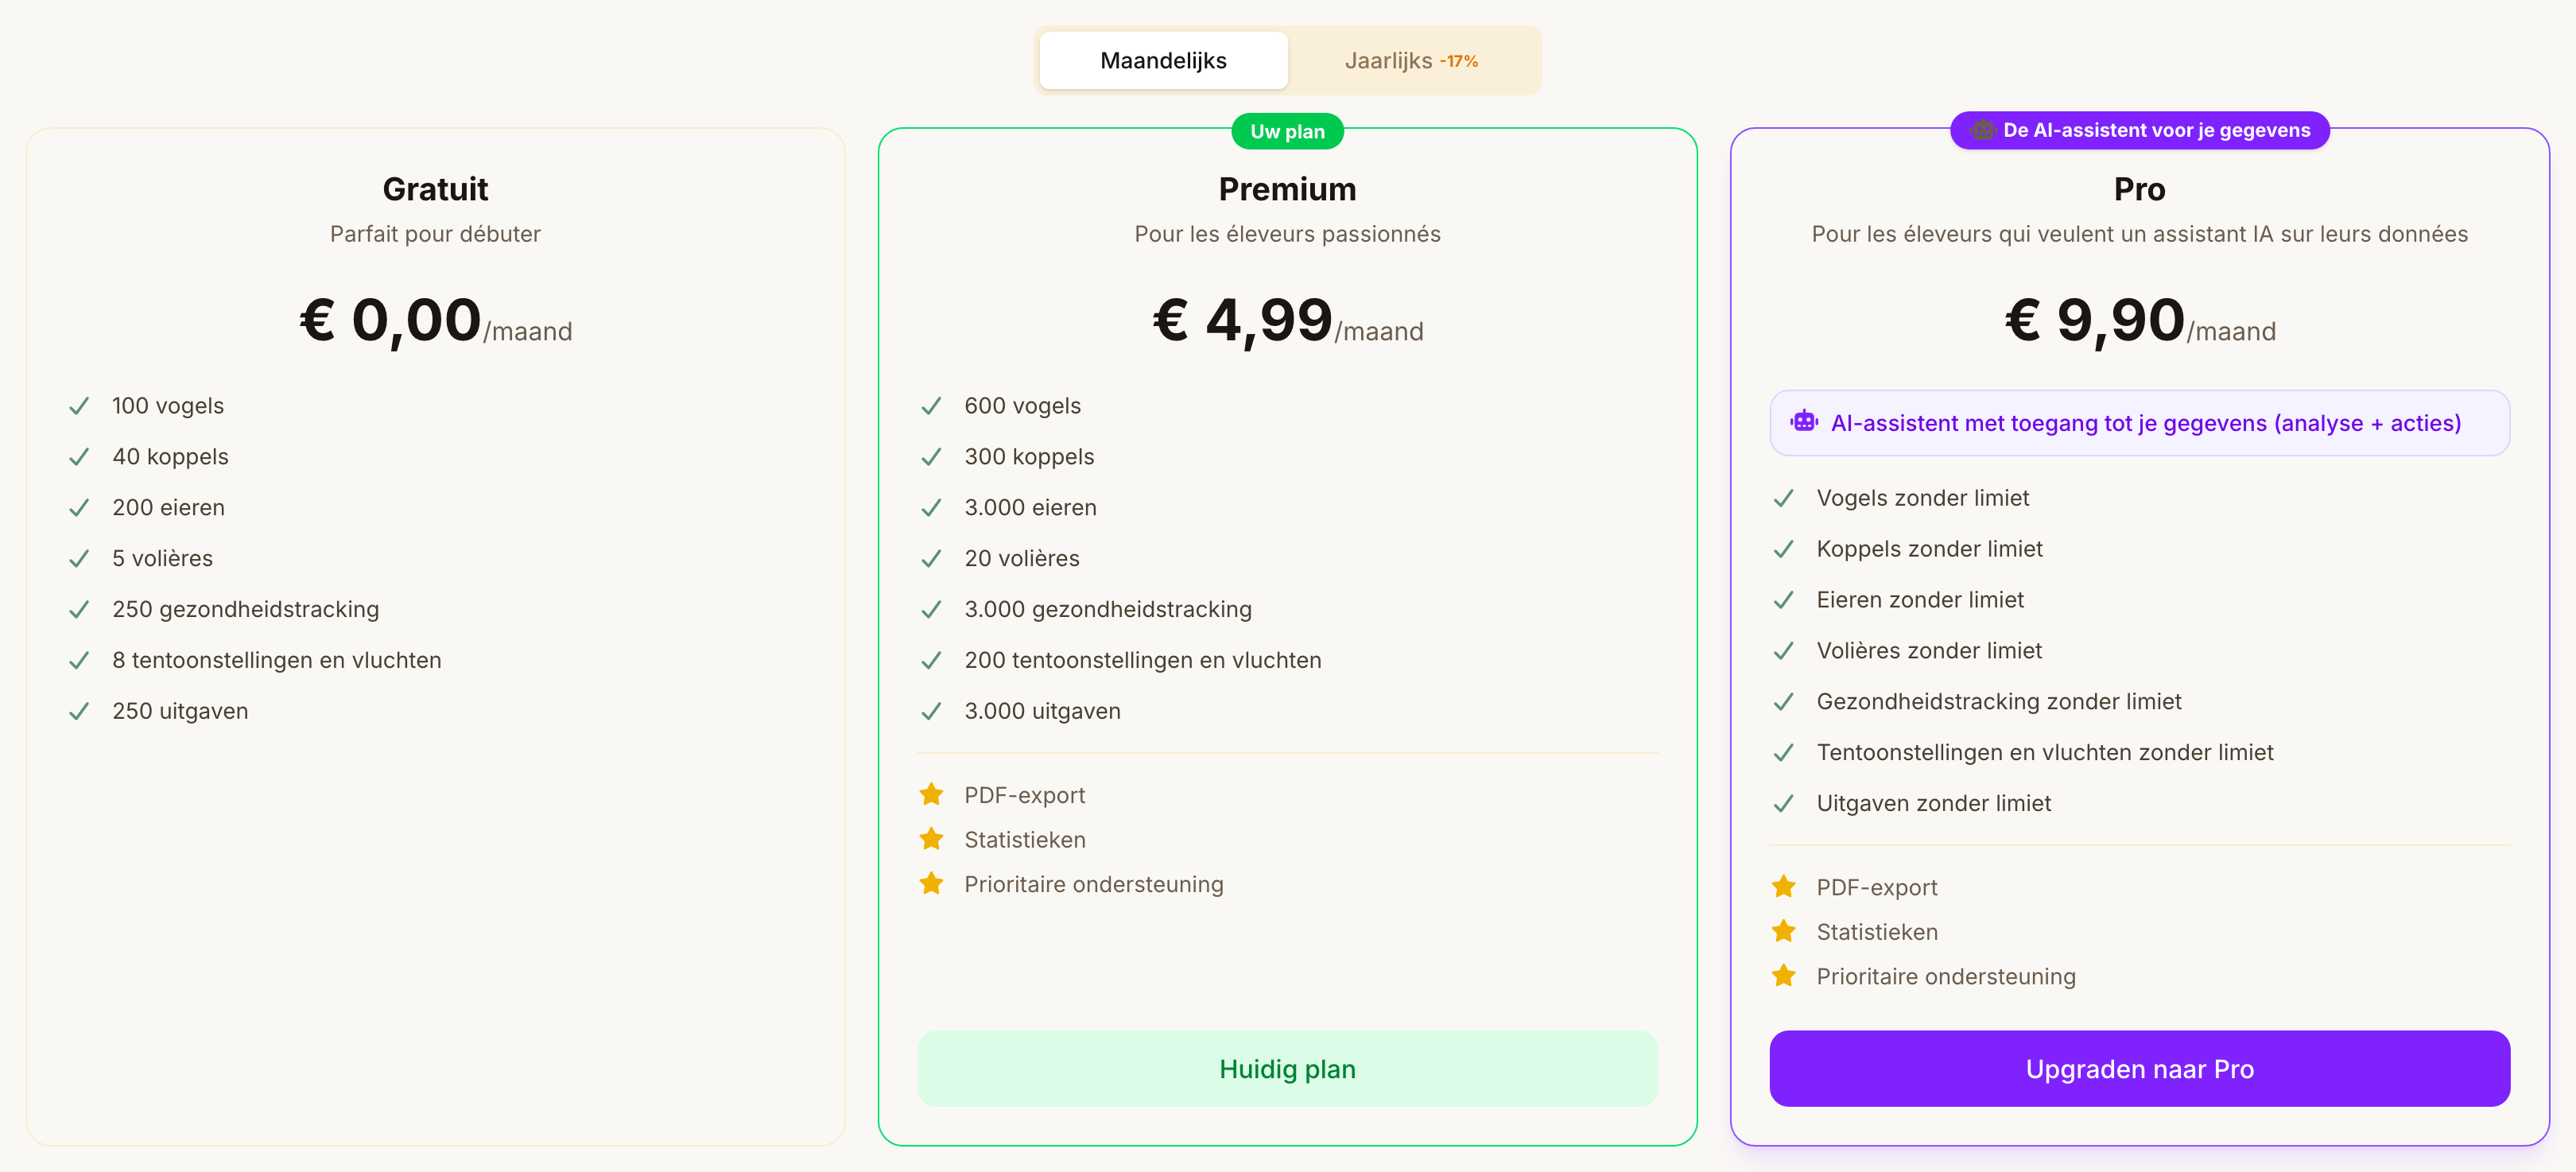Click the robot icon in AI-assistent banner
2576x1172 pixels.
(1804, 422)
